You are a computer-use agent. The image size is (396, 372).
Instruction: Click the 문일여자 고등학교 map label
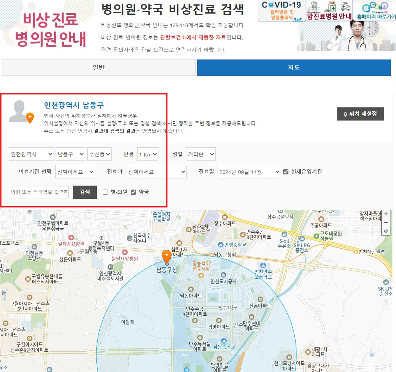coord(162,217)
